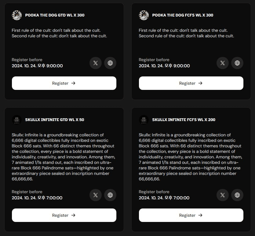The image size is (255, 236).
Task: Open X profile for Pooka GTD WL
Action: tap(96, 63)
